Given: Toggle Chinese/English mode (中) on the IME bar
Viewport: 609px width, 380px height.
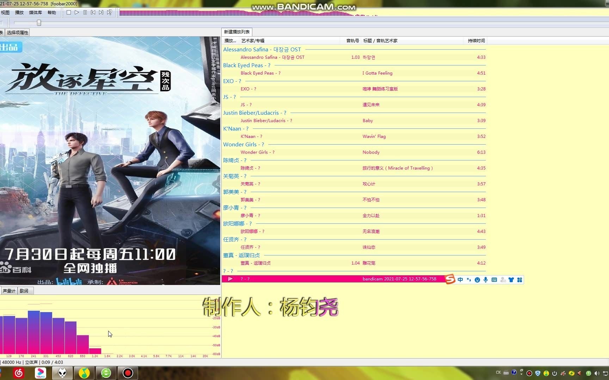Looking at the screenshot, I should pyautogui.click(x=460, y=280).
